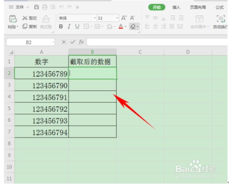Cancel entry with formula bar X icon
The image size is (229, 184).
point(64,42)
